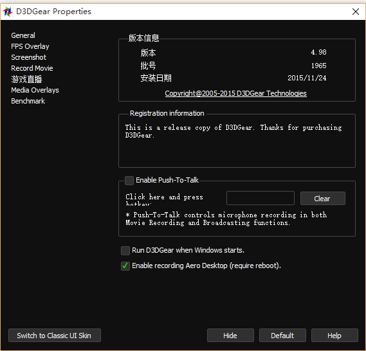Hide the properties window
The width and height of the screenshot is (366, 351).
[x=230, y=336]
